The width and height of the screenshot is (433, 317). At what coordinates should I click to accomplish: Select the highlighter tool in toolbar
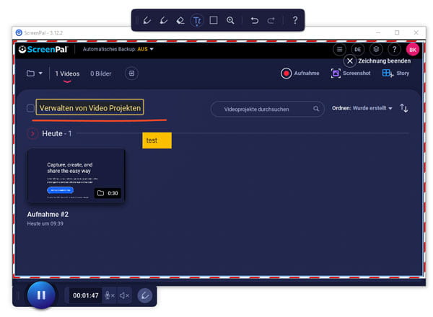tap(164, 20)
